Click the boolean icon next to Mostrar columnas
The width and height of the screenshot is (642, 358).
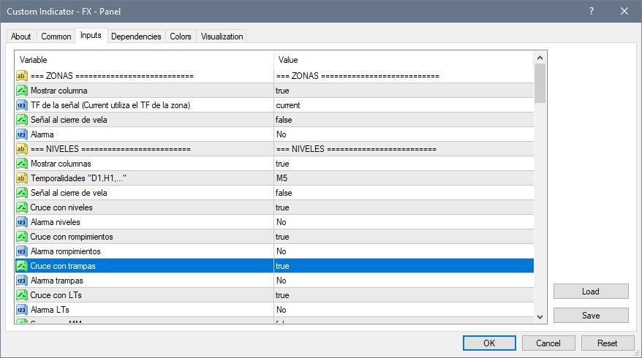tap(21, 164)
